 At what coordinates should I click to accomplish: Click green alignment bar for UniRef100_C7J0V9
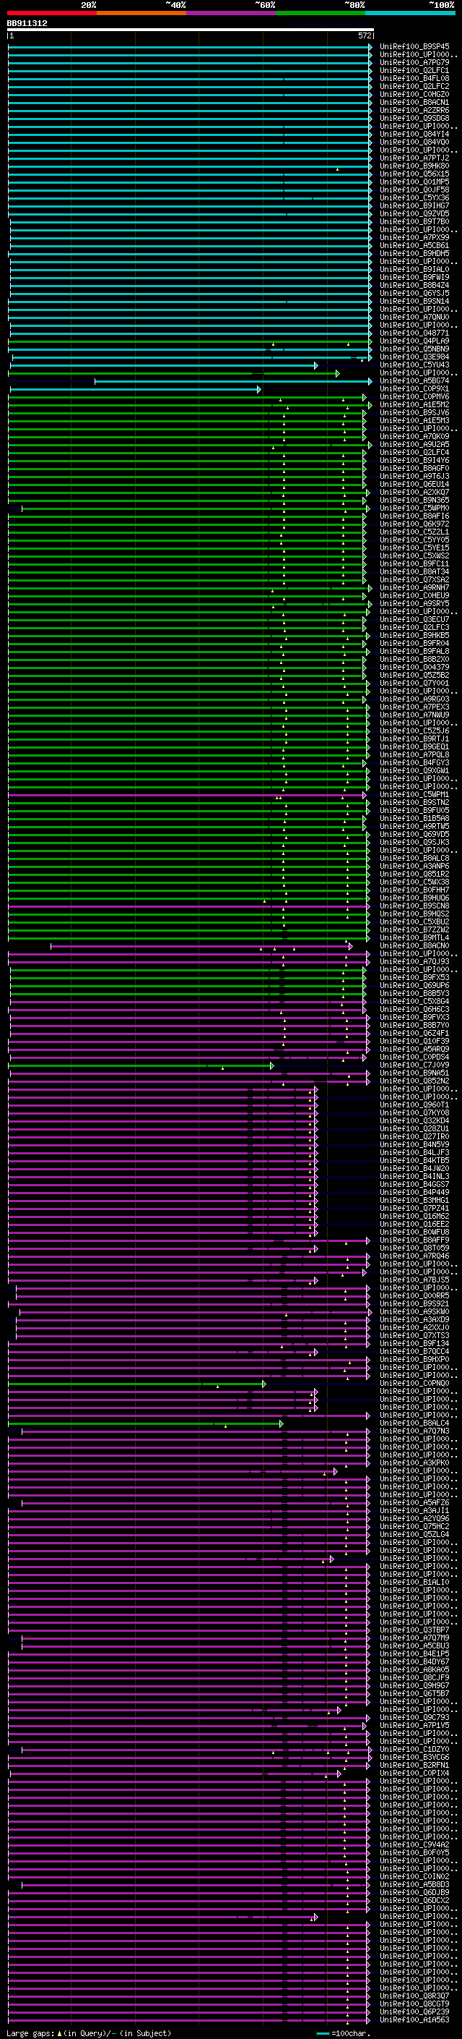click(x=141, y=1066)
